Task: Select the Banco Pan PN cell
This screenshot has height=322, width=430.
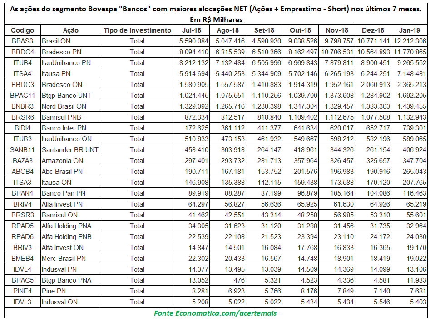Action: click(x=71, y=193)
